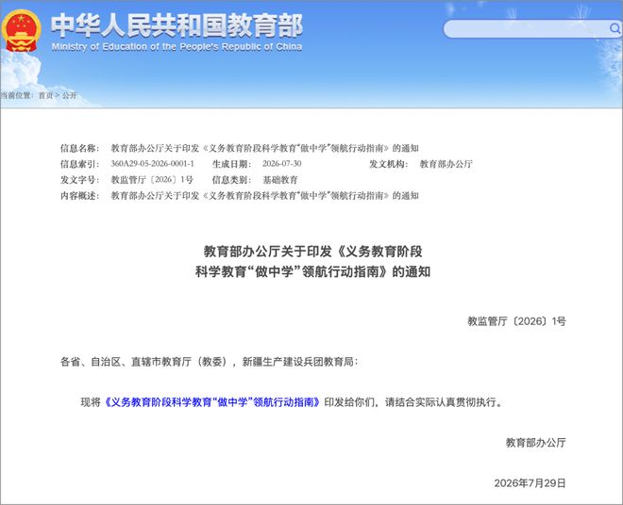
Task: Select the index number 360A29-05-2026-0001-1
Action: 152,164
